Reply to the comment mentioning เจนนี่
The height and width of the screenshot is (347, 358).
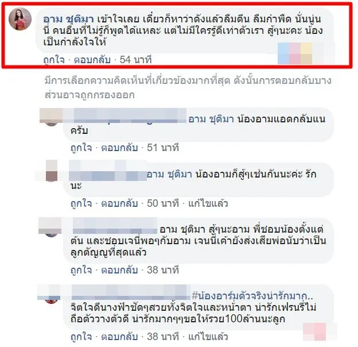(x=120, y=270)
